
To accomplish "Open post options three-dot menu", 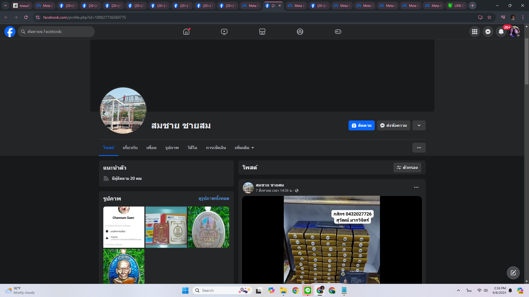I will point(416,187).
